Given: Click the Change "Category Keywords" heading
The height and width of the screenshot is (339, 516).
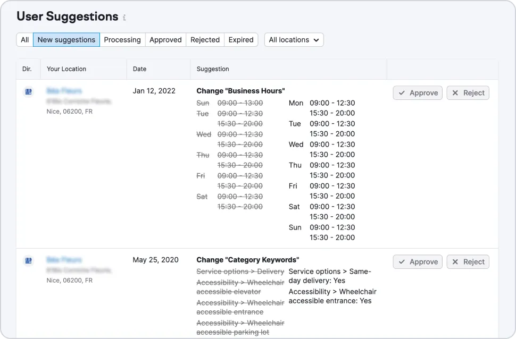Looking at the screenshot, I should [248, 260].
